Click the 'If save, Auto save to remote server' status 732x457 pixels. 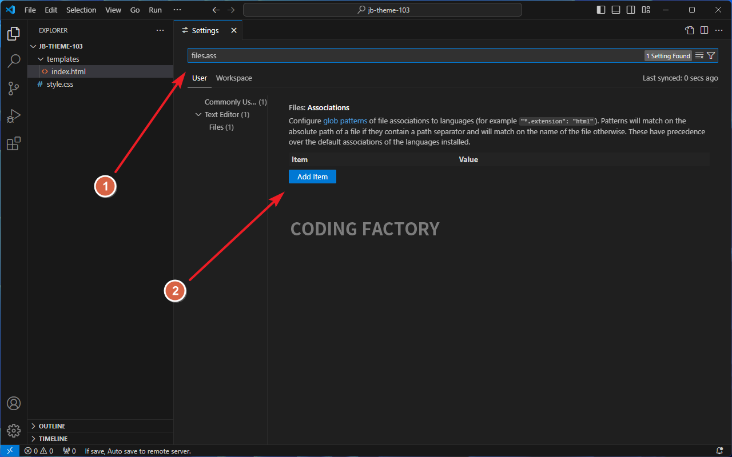click(x=138, y=451)
